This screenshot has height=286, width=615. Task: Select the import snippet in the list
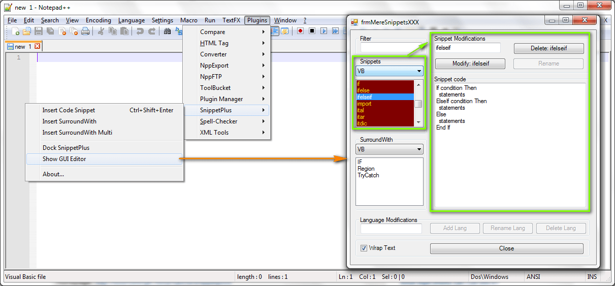pos(385,104)
